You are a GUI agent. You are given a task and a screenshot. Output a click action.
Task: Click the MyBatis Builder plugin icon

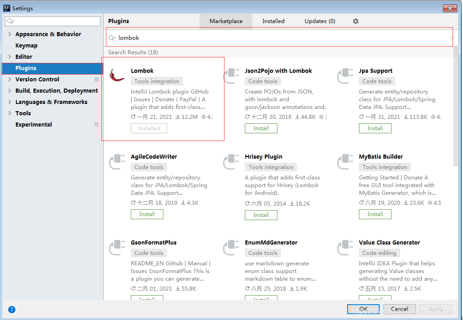(x=345, y=161)
